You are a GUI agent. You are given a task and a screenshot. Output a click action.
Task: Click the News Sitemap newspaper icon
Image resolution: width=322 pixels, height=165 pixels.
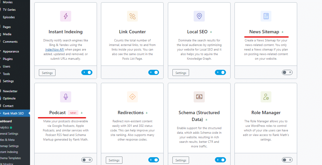266,16
